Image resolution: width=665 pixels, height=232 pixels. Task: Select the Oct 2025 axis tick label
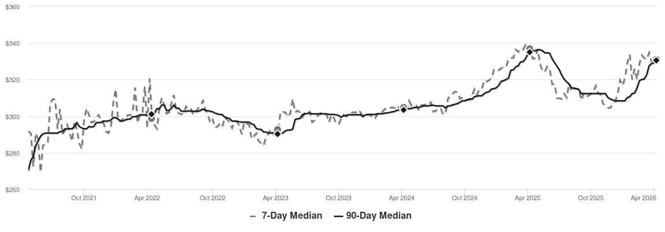[x=591, y=198]
